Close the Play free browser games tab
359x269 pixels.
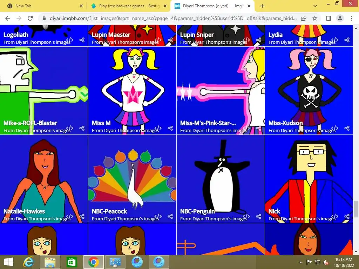click(165, 6)
